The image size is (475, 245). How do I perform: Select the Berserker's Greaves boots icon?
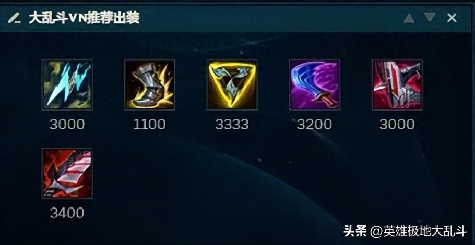150,84
